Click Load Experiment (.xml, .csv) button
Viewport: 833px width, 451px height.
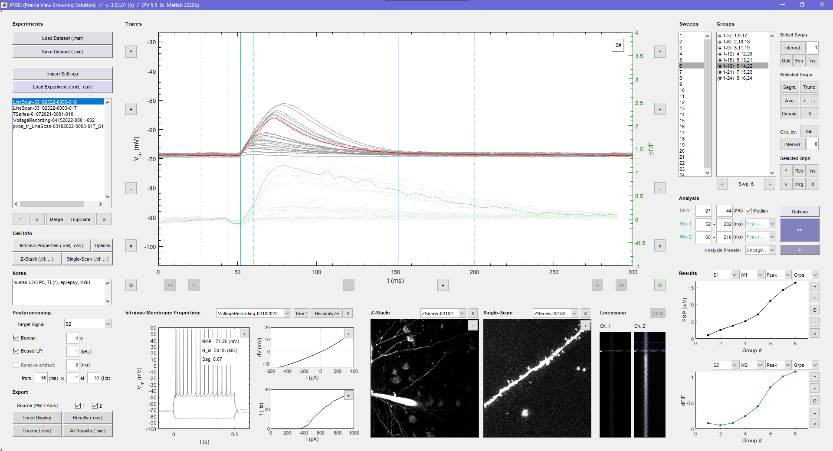coord(62,87)
